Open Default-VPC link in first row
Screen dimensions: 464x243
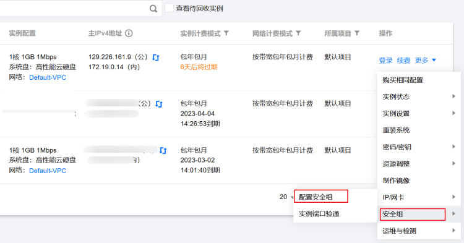coord(48,77)
